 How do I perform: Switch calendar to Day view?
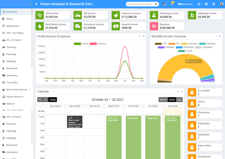179,100
